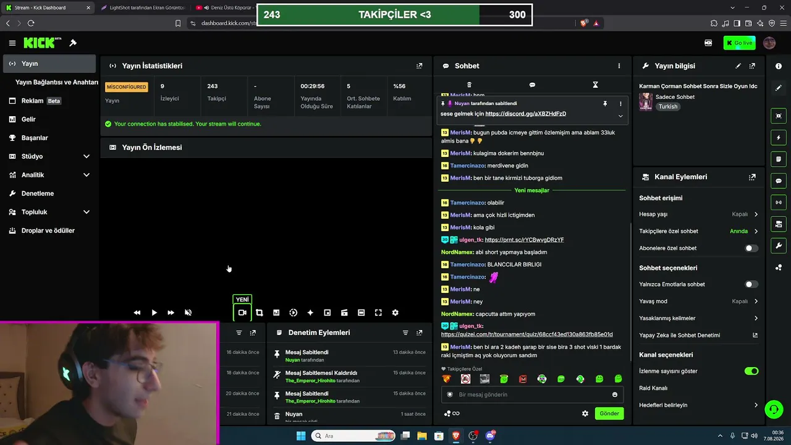The image size is (791, 445).
Task: Open Hesap yaşı setting
Action: coord(699,214)
